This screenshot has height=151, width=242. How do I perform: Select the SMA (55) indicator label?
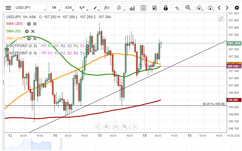14,31
